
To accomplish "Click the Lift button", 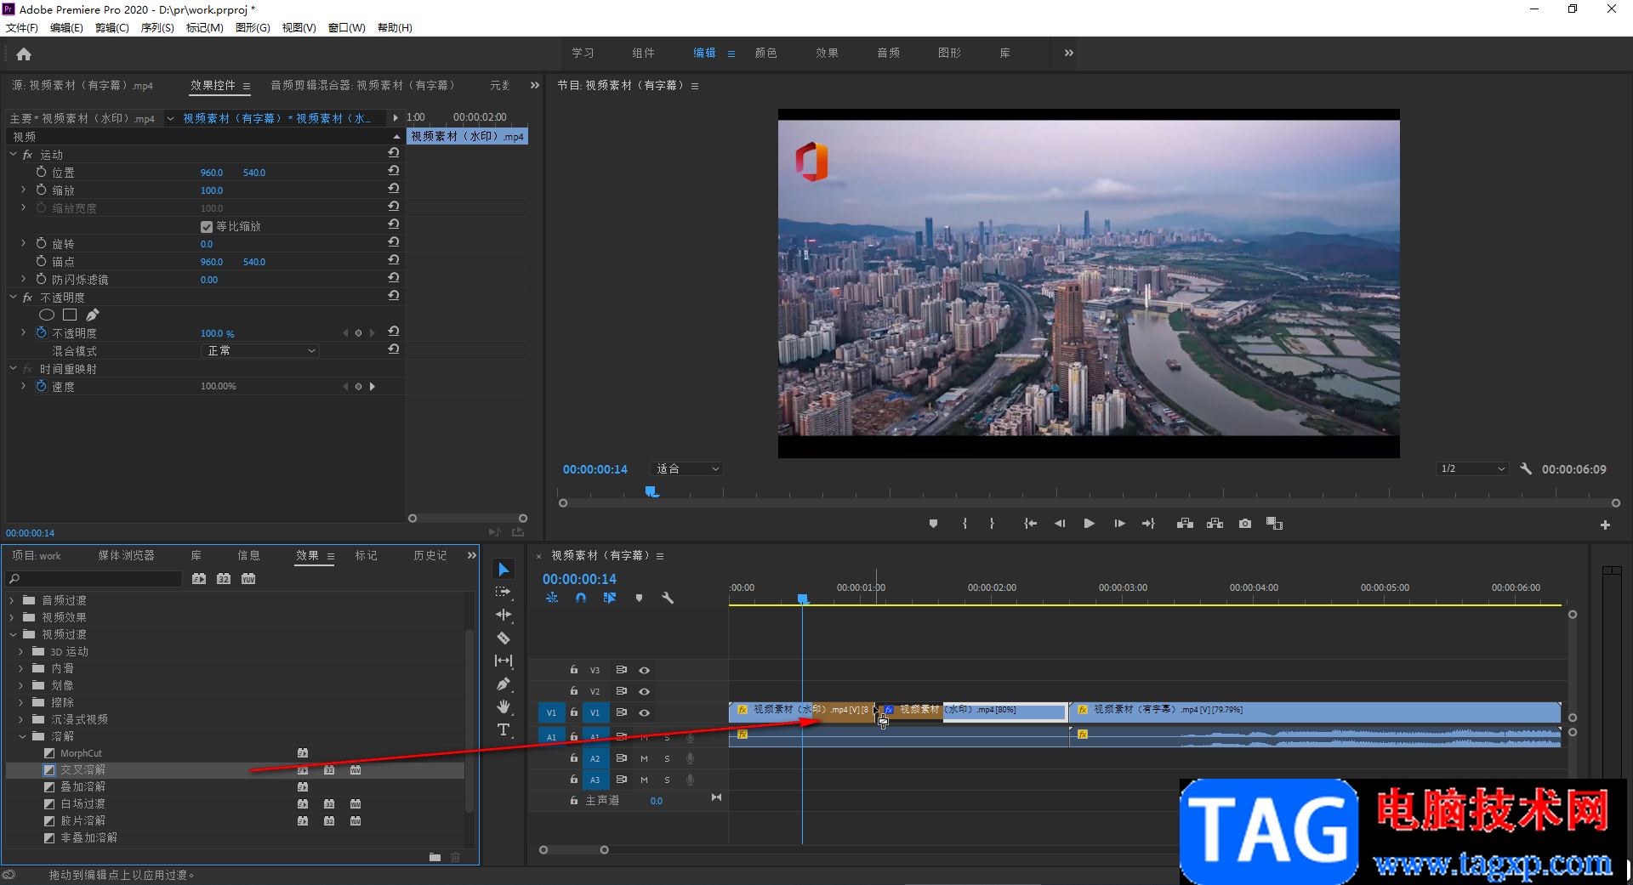I will (x=1185, y=524).
